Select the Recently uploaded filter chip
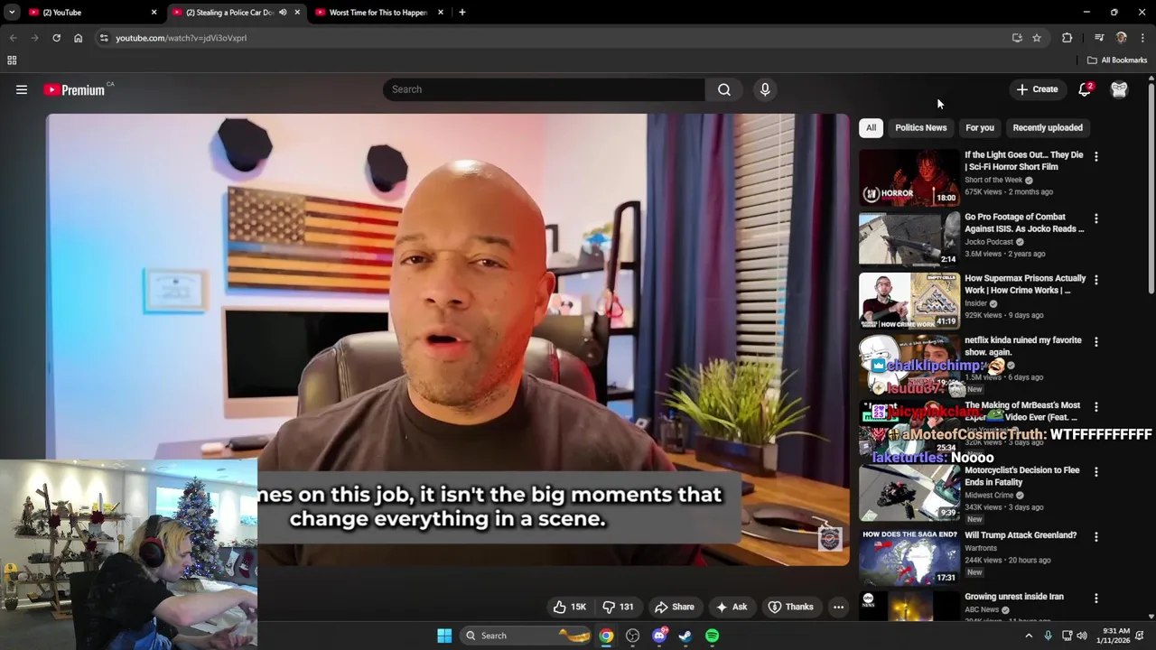The width and height of the screenshot is (1156, 650). point(1047,127)
